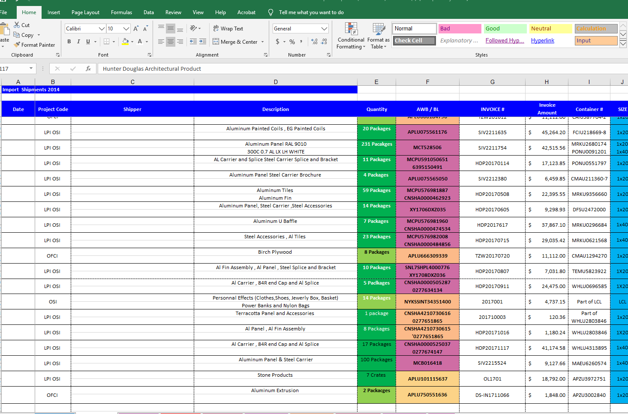Expand the General number format dropdown
Viewport: 628px width, 414px height.
tap(325, 29)
